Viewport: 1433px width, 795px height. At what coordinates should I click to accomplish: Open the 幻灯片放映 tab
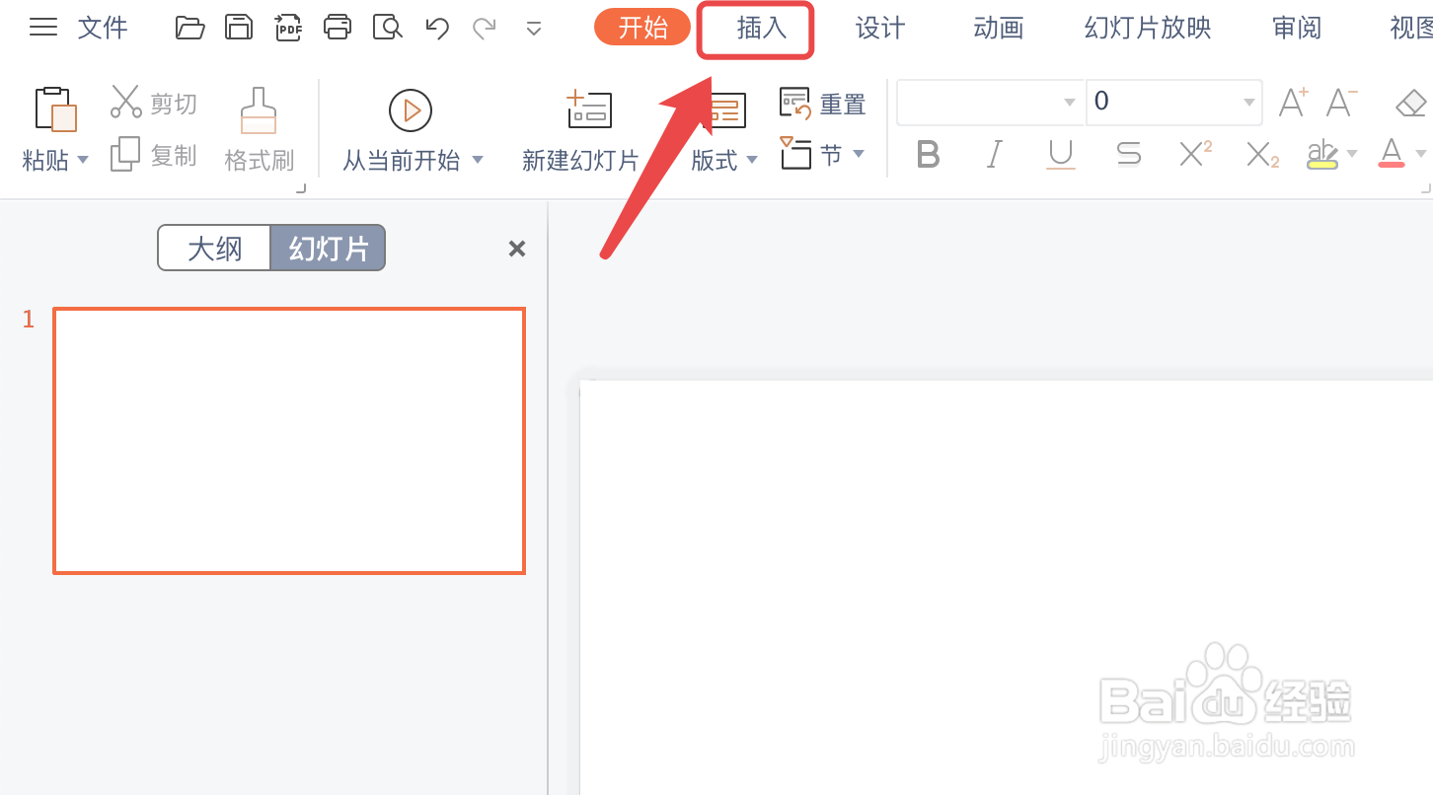(x=1148, y=28)
